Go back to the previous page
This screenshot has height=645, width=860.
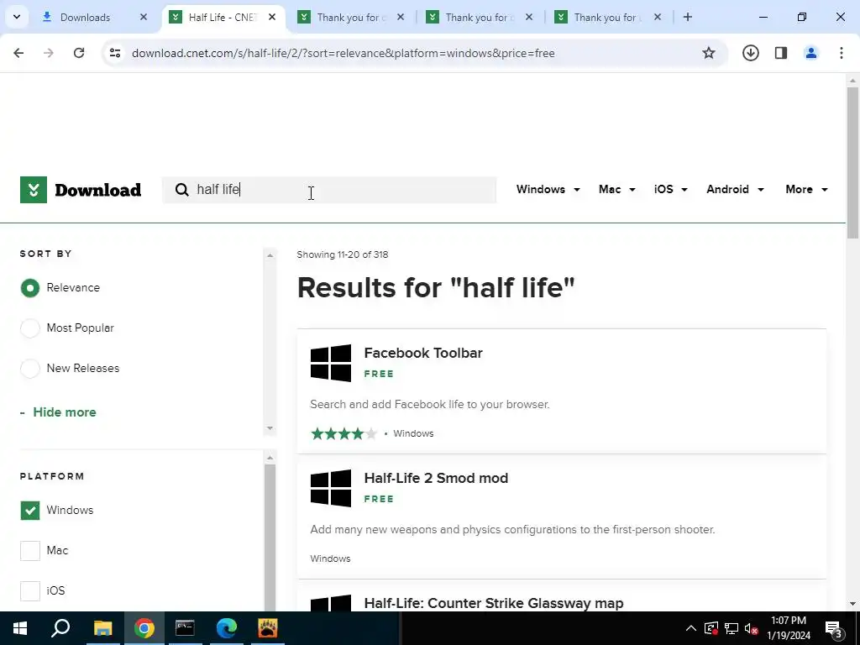tap(18, 53)
